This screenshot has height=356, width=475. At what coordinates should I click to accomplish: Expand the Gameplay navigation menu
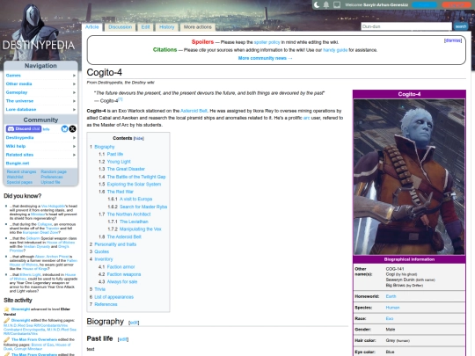[x=40, y=92]
